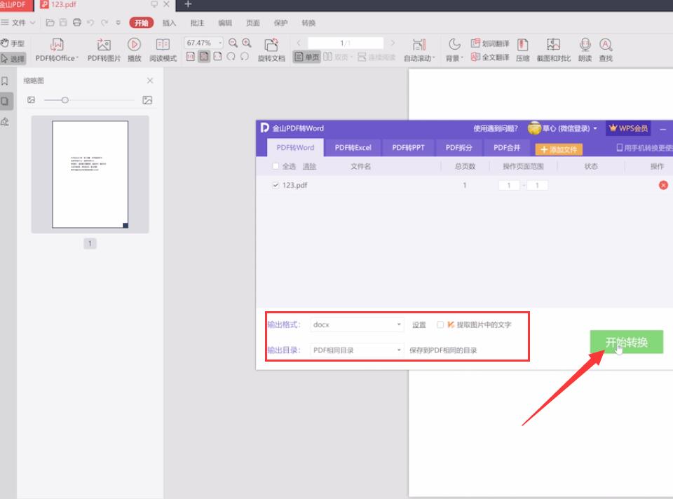Undo last action arrow icon
673x499 pixels.
[90, 22]
